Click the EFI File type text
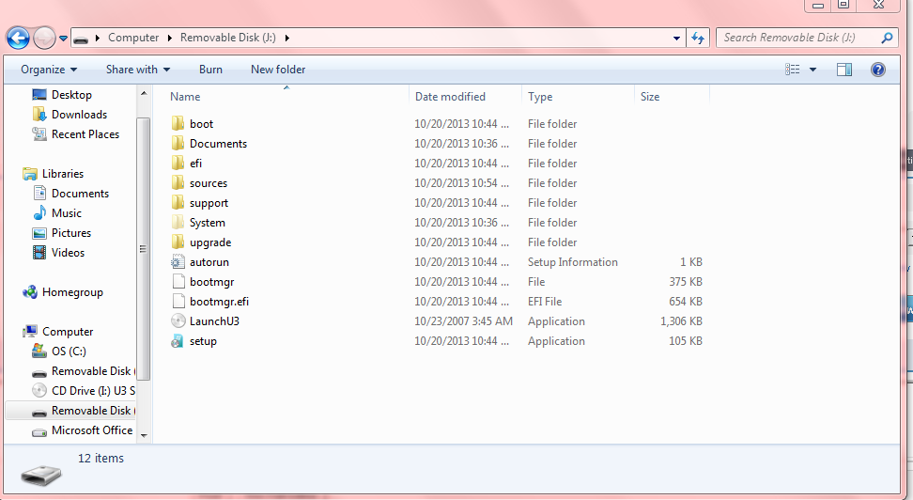 coord(545,302)
